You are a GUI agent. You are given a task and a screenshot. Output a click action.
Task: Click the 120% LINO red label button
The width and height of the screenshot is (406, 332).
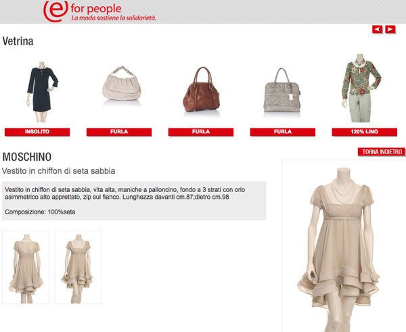[364, 132]
